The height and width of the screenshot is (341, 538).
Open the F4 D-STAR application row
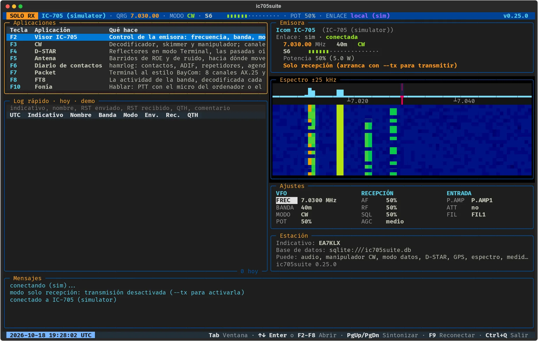coord(136,51)
